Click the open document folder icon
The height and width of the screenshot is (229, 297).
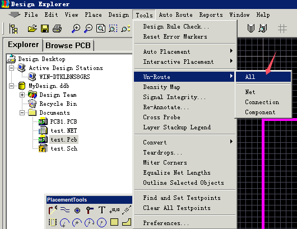32,29
